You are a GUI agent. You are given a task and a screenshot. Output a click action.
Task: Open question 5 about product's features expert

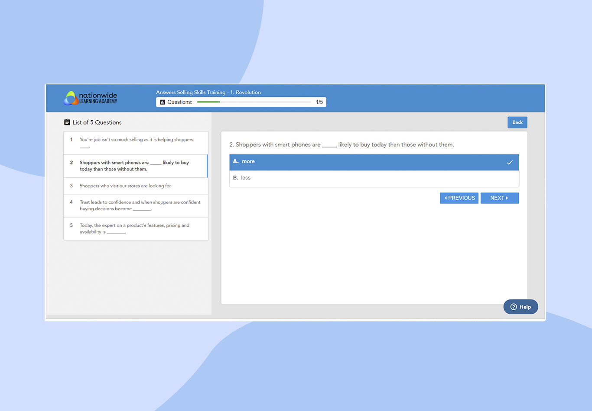pos(136,228)
